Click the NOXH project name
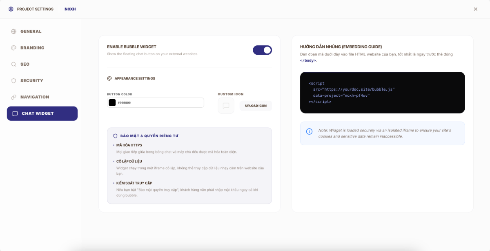Image resolution: width=490 pixels, height=251 pixels. click(x=70, y=9)
